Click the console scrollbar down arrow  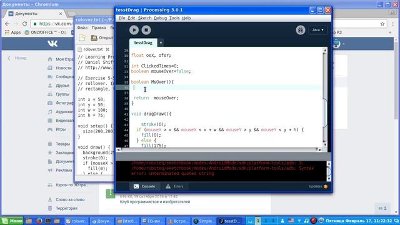329,179
